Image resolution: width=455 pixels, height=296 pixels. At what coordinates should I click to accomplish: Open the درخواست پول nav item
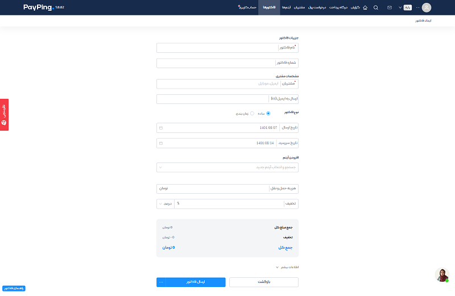(x=317, y=7)
